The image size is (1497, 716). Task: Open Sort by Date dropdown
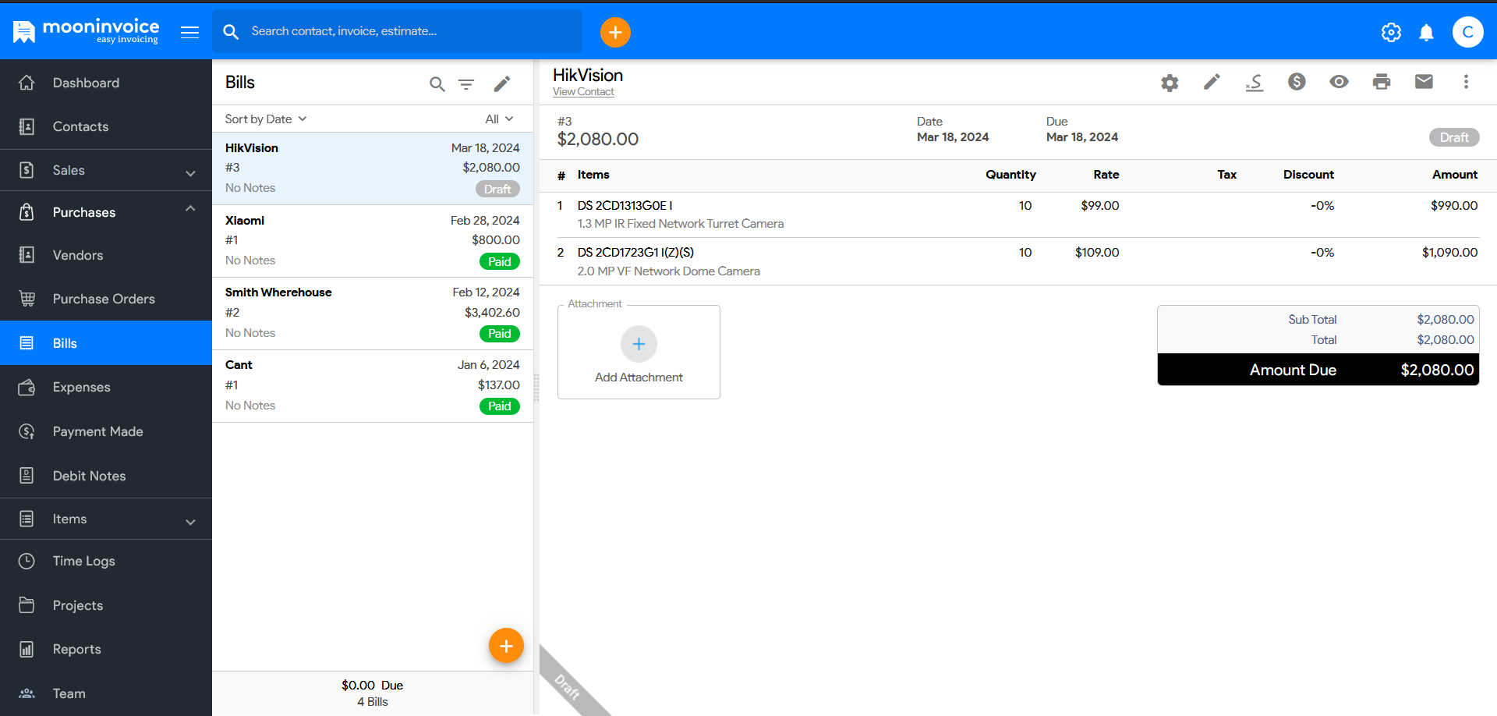click(266, 119)
